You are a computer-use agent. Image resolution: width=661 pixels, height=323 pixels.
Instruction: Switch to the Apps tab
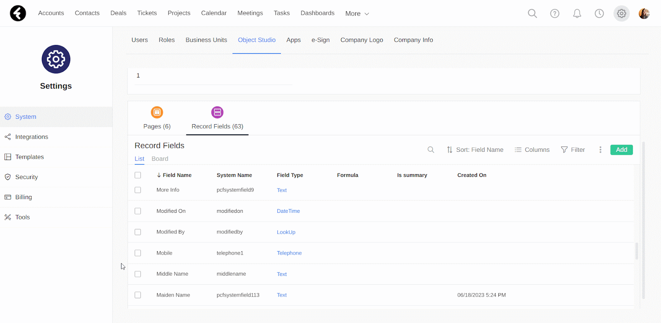(x=294, y=40)
